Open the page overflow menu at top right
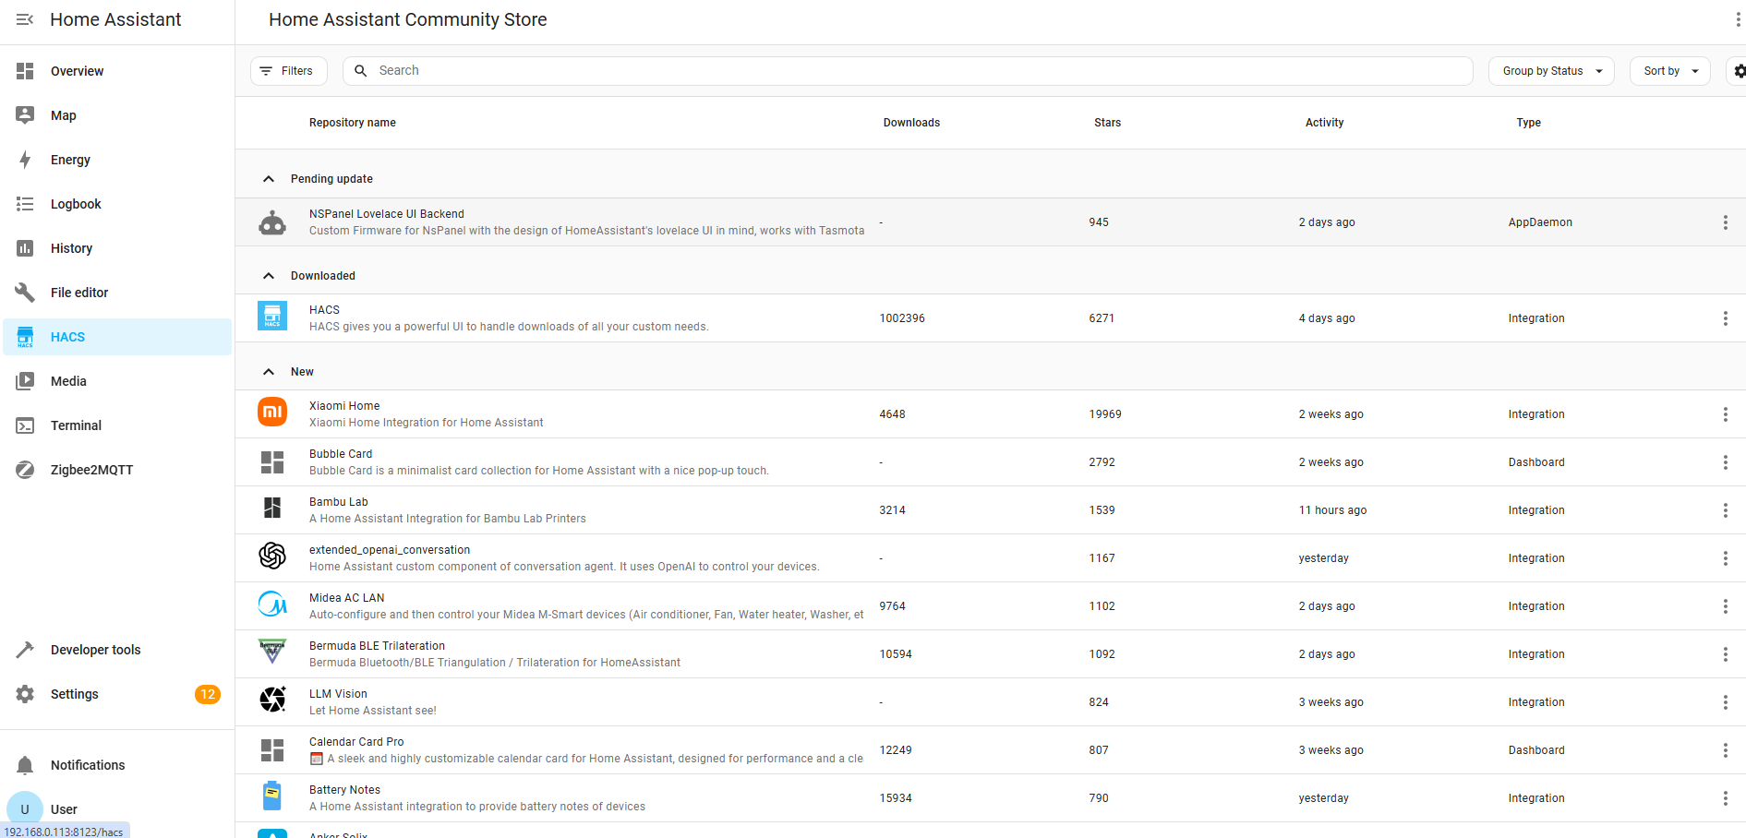The width and height of the screenshot is (1746, 838). pos(1738,19)
